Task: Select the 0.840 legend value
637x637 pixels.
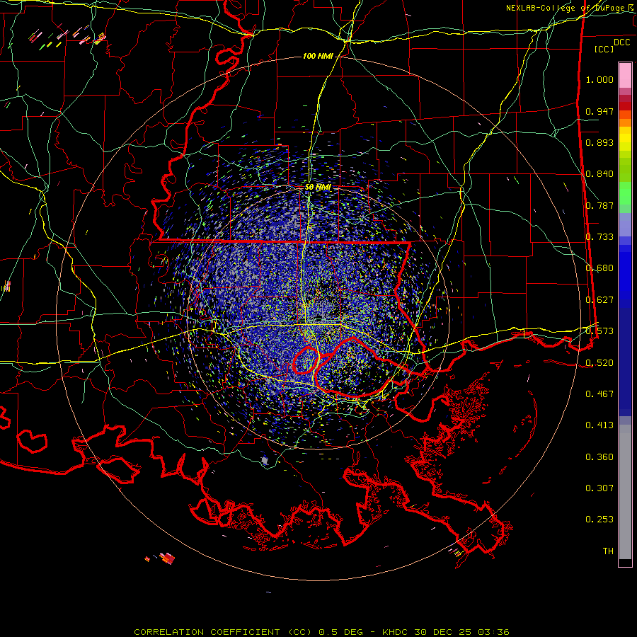Action: [599, 174]
